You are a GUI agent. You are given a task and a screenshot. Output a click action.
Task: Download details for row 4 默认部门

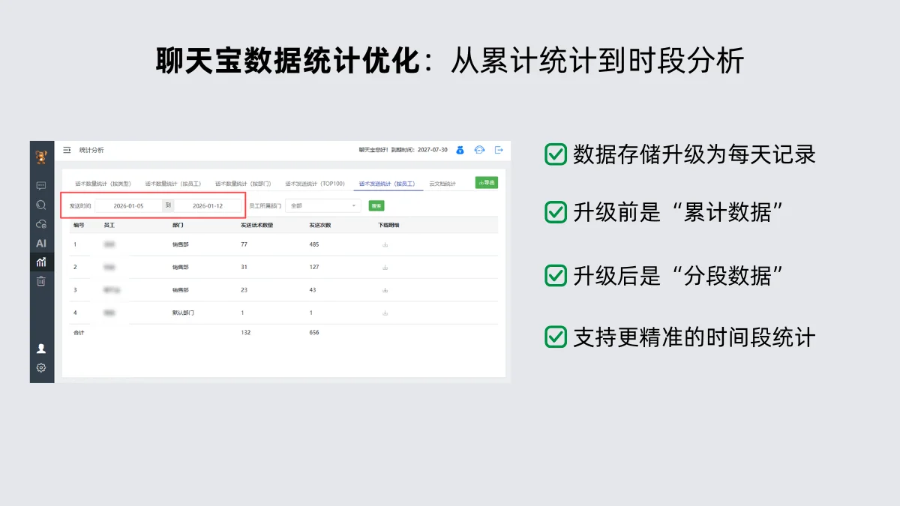click(x=385, y=313)
